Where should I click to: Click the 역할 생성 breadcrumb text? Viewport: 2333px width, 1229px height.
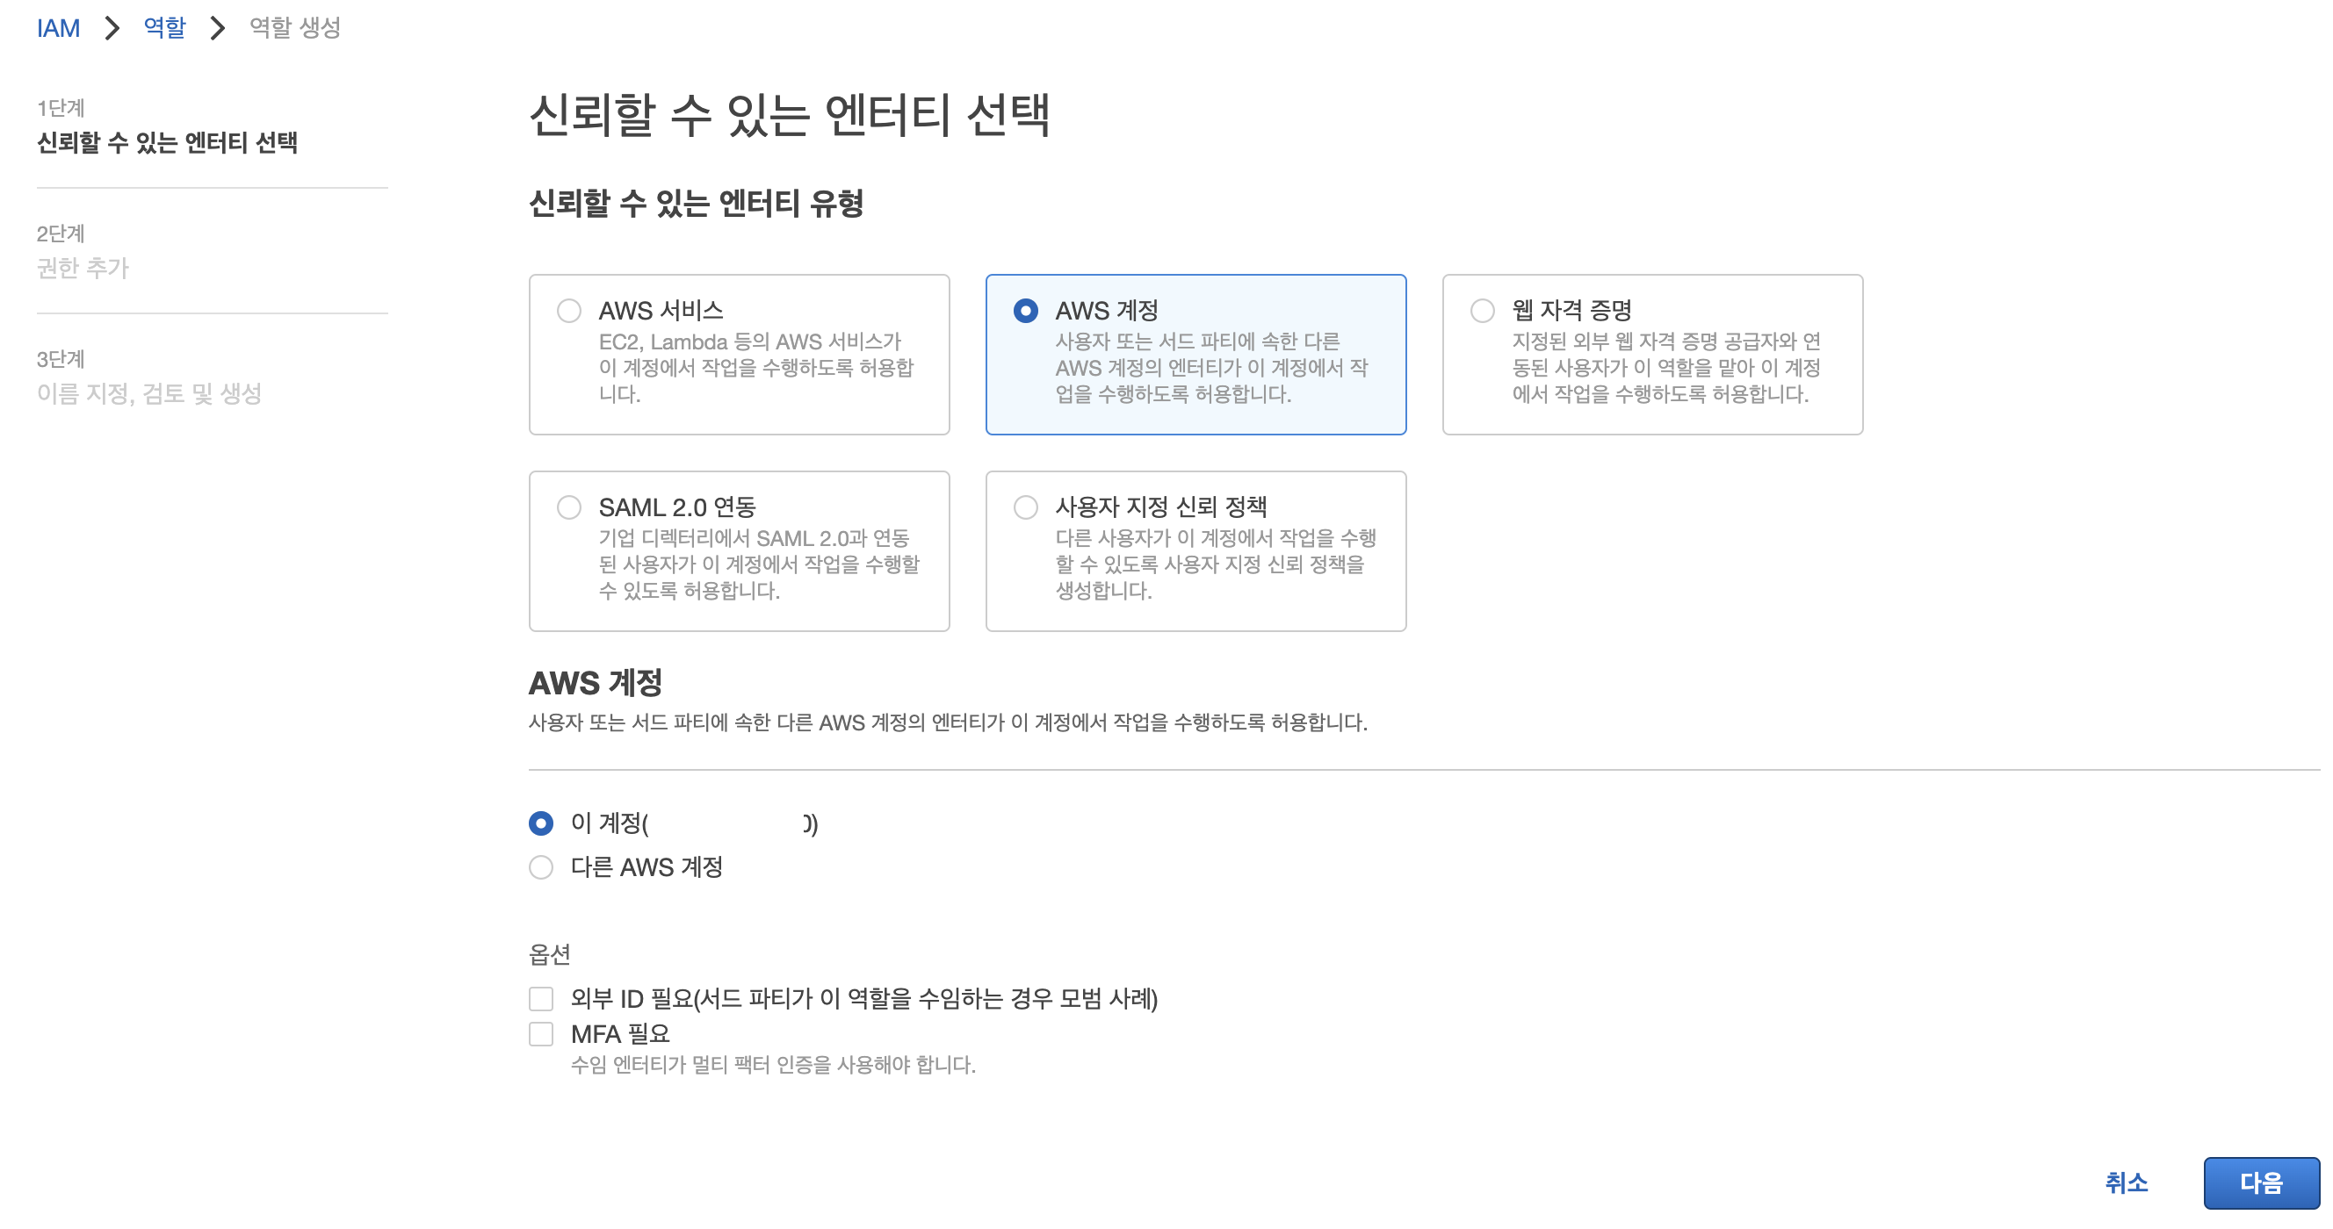(295, 28)
